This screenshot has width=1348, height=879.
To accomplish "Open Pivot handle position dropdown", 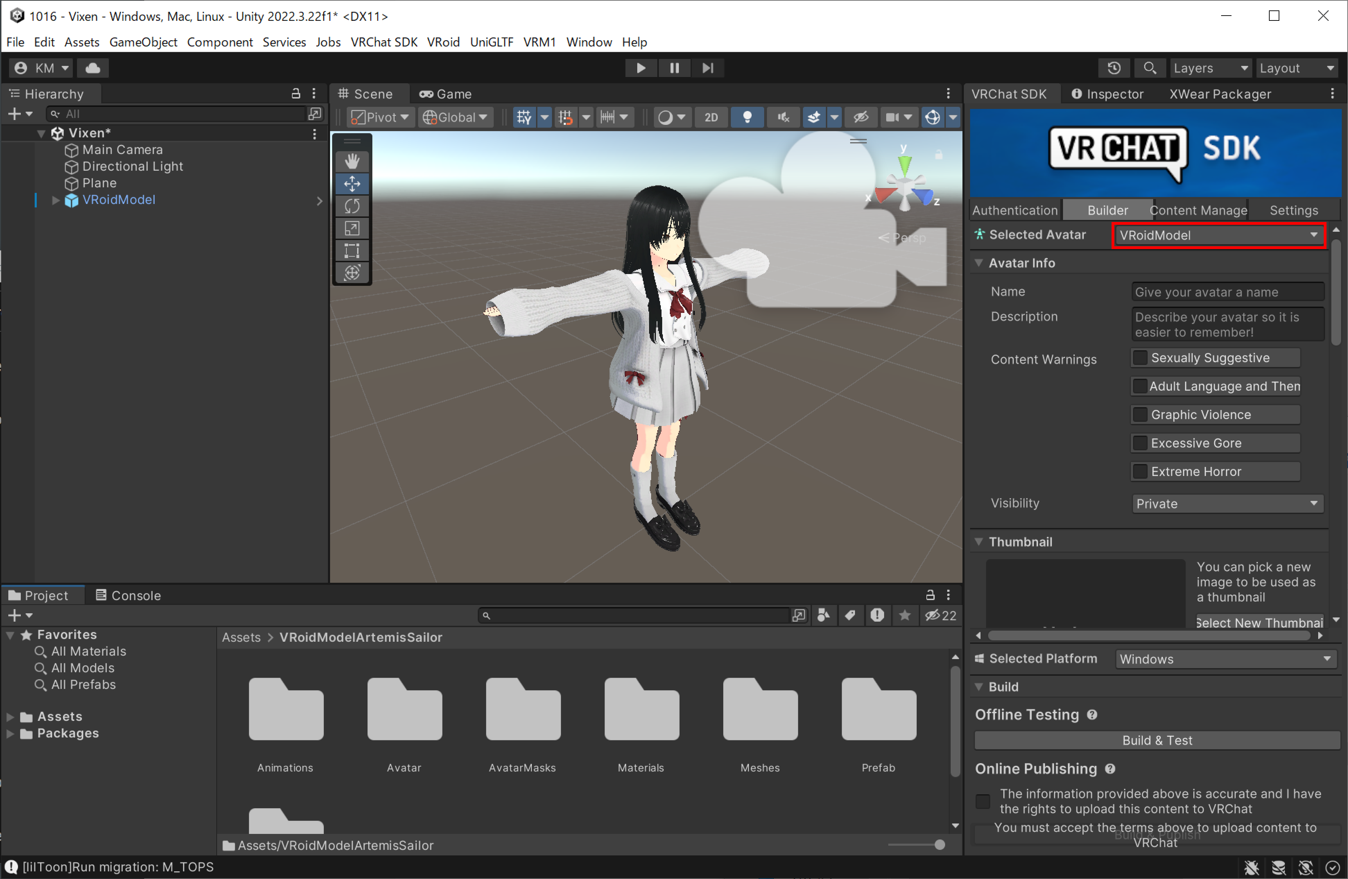I will click(x=380, y=117).
